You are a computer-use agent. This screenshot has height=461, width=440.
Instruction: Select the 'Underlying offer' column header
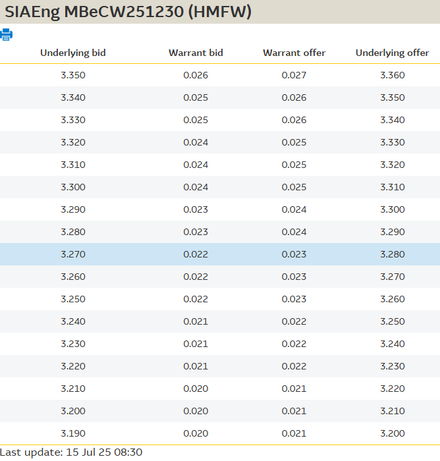coord(393,53)
